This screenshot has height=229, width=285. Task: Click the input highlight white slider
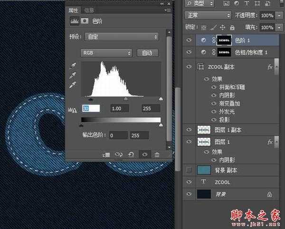pyautogui.click(x=161, y=99)
